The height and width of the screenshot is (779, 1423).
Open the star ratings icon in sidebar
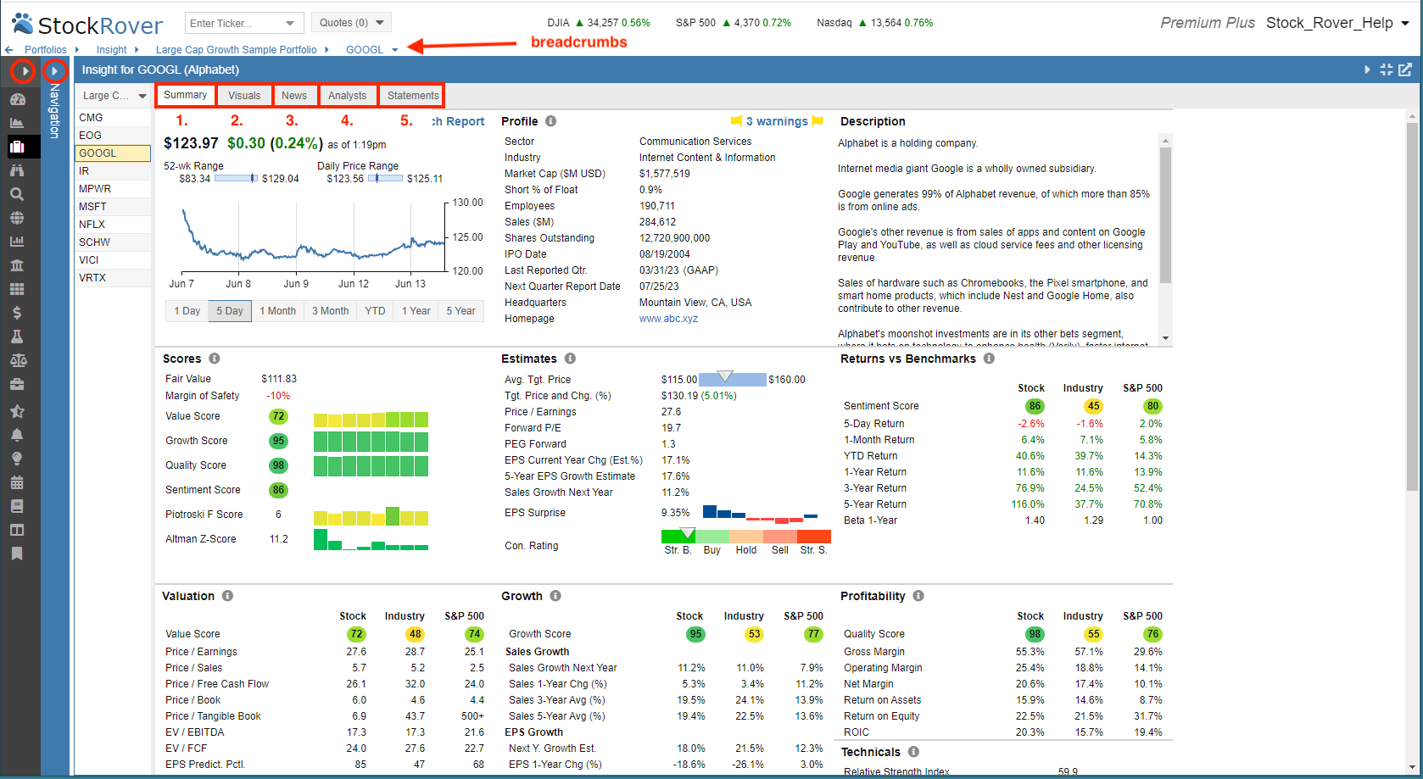coord(17,411)
